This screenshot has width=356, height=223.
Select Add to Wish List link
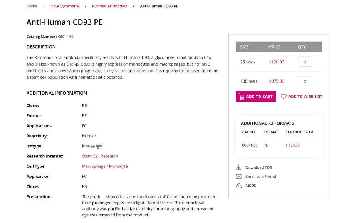[305, 96]
